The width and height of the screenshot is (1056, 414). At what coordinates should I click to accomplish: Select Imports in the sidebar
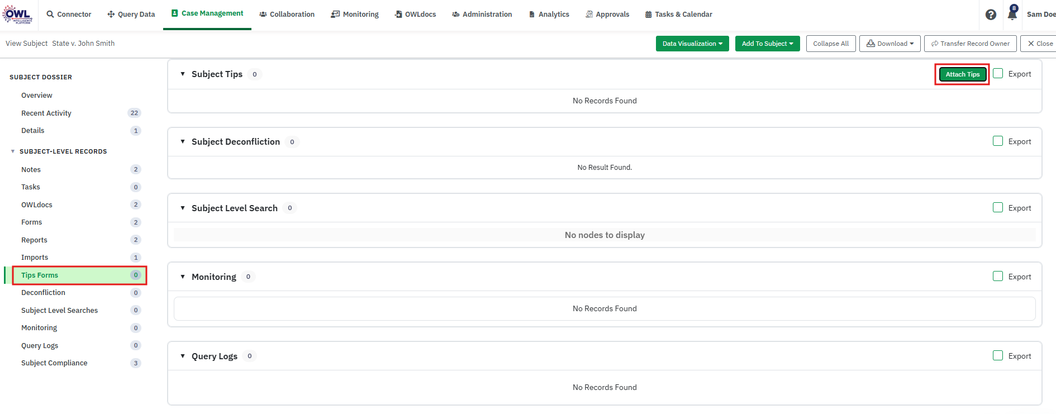coord(35,258)
